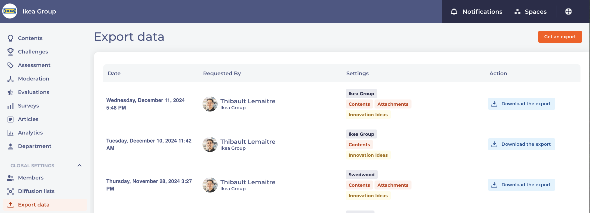Click download icon for December 10 export
This screenshot has width=590, height=213.
pos(494,144)
